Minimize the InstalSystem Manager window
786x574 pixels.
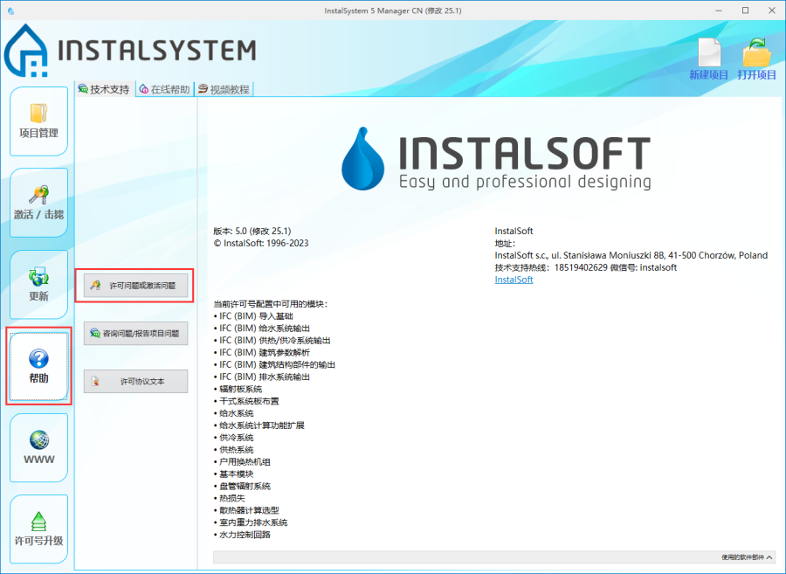tap(719, 10)
